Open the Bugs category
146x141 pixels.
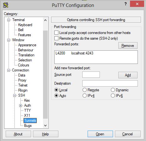pos(28,126)
